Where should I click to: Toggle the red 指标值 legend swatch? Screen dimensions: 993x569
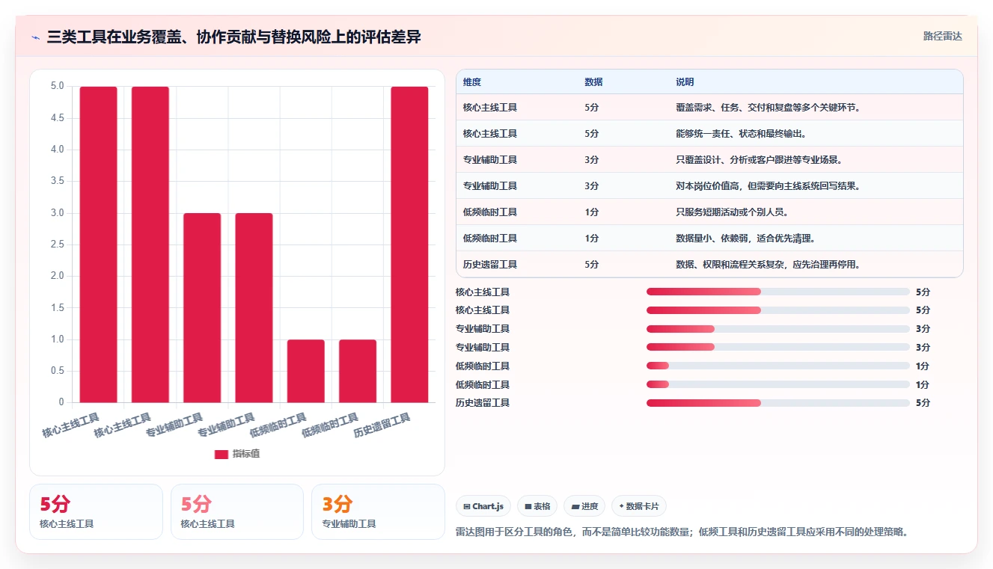[221, 454]
